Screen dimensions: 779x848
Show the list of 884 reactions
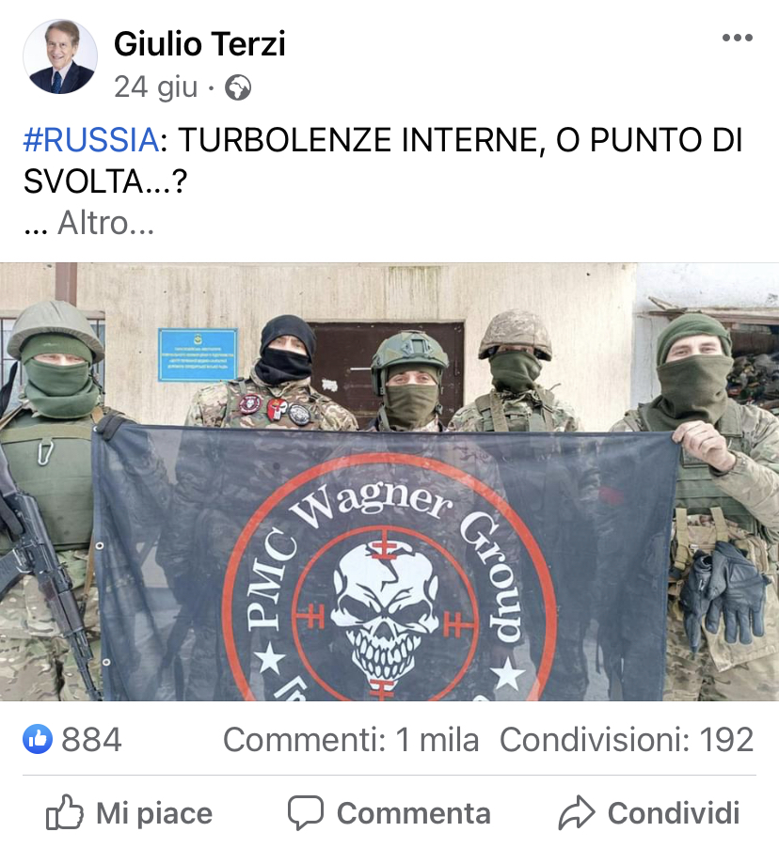coord(91,739)
